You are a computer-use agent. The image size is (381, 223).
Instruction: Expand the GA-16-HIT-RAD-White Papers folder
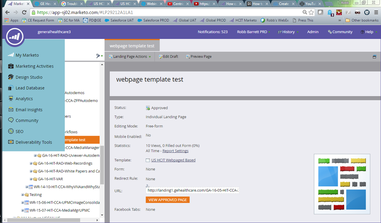coord(31,171)
